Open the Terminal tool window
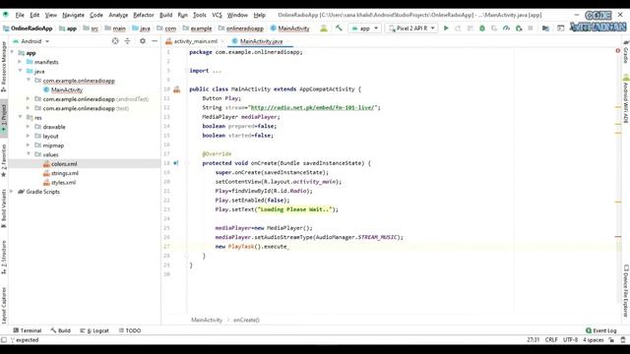This screenshot has height=354, width=630. coord(28,330)
